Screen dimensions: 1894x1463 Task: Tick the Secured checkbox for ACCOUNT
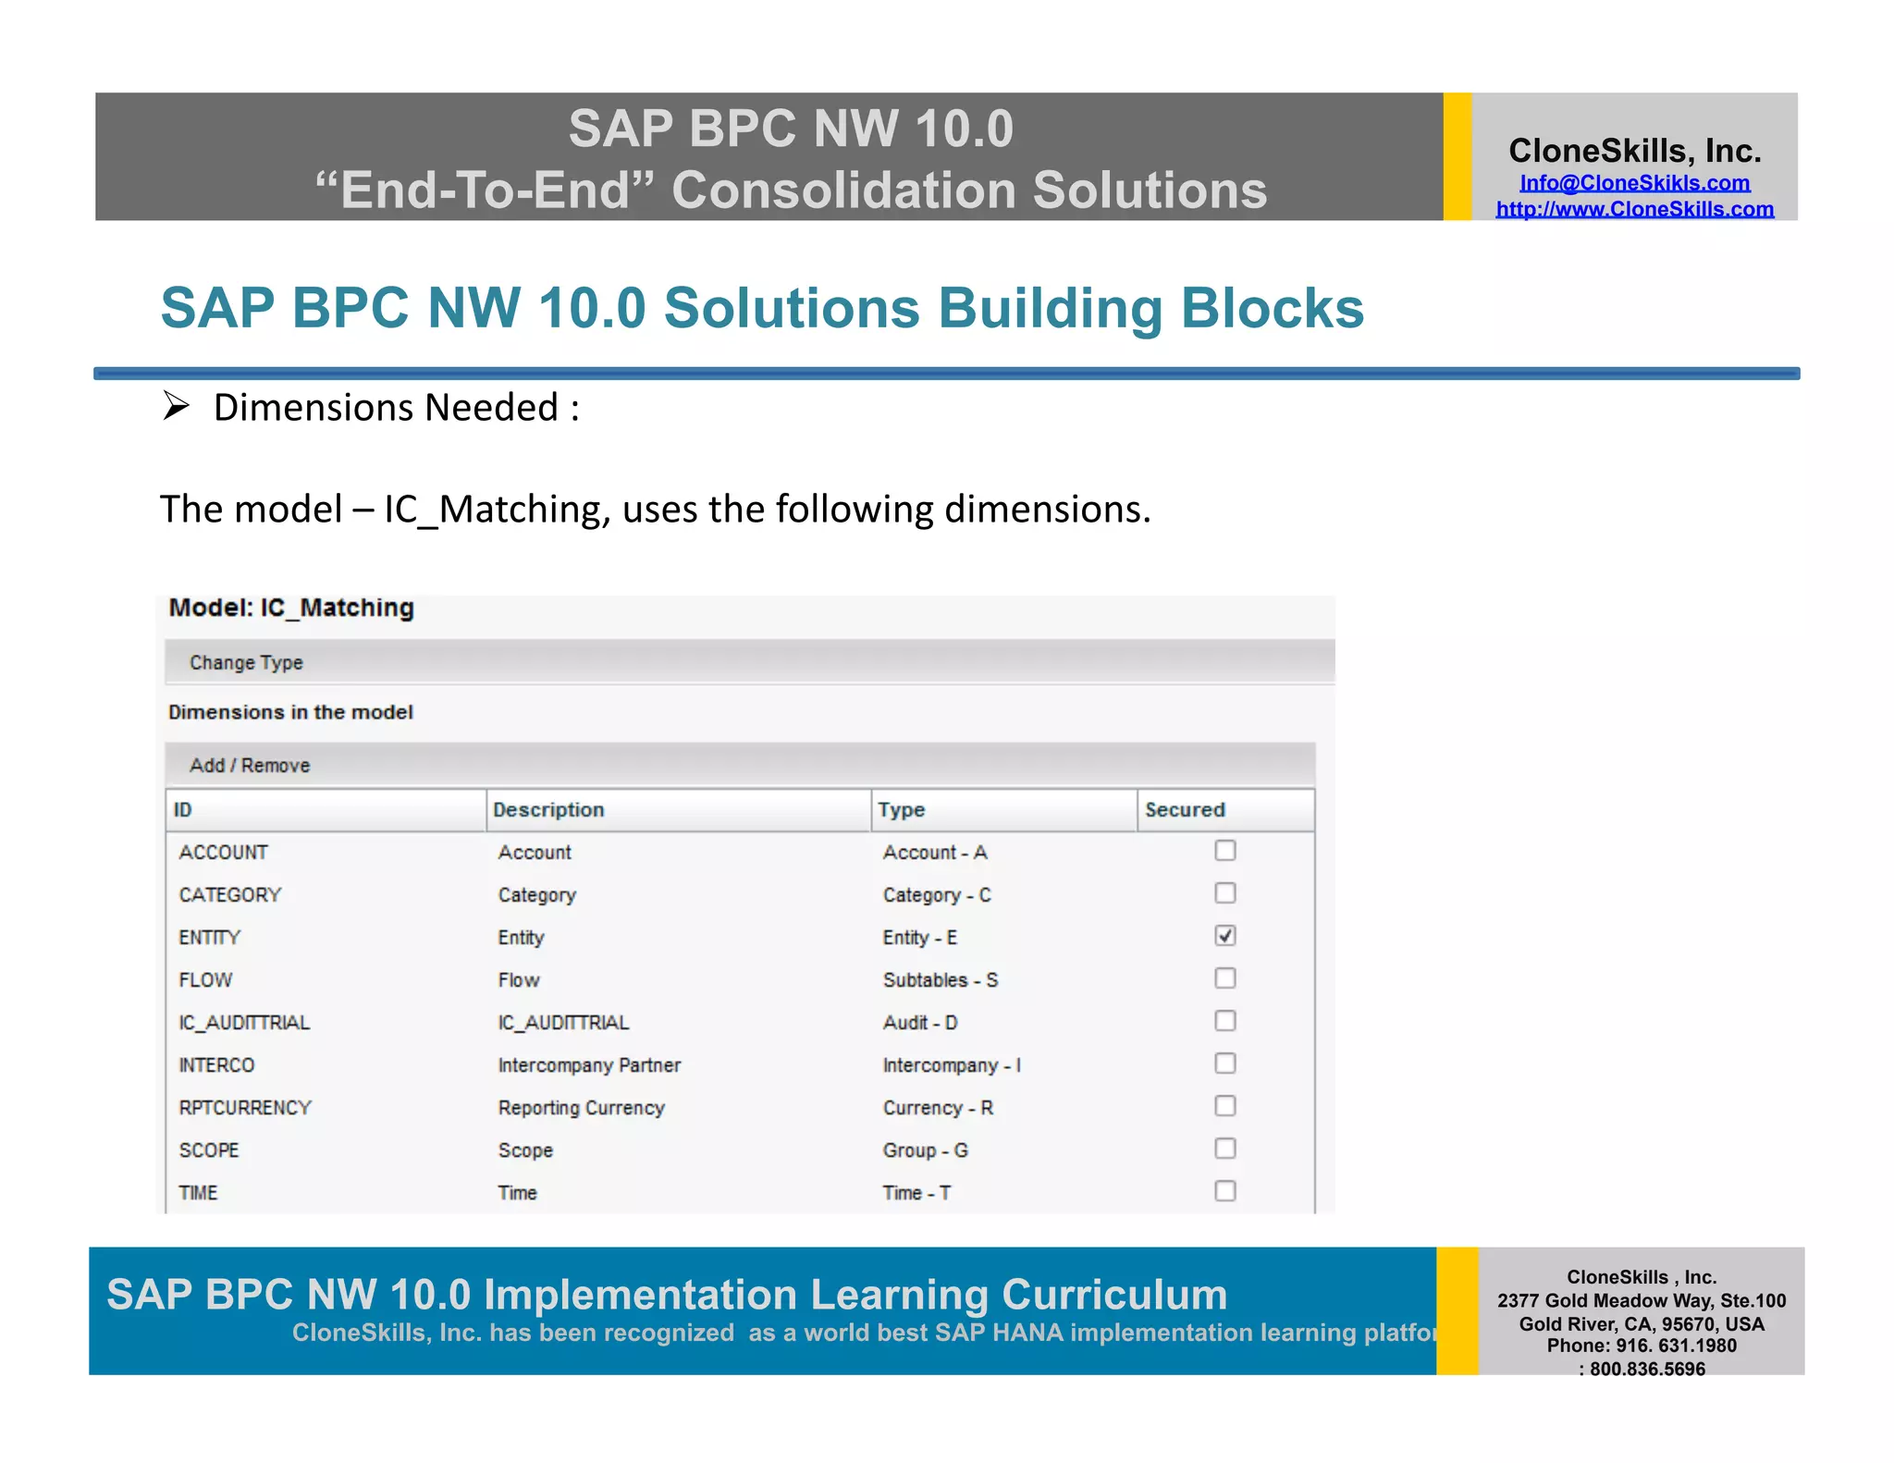point(1224,851)
